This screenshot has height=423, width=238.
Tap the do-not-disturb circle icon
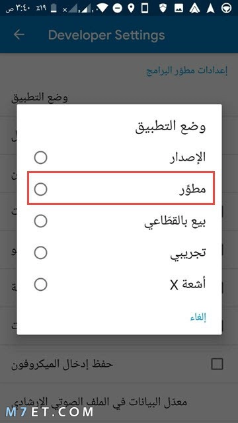[118, 9]
